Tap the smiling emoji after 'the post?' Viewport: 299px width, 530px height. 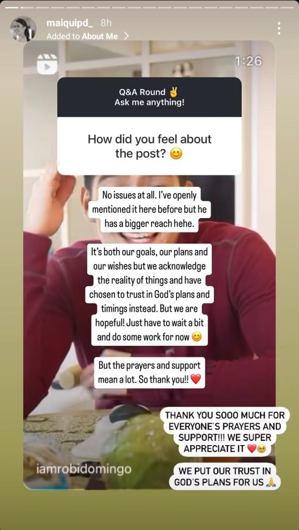176,154
